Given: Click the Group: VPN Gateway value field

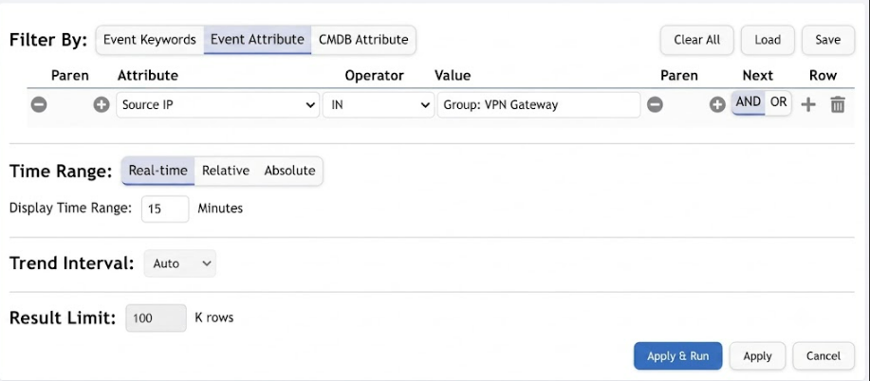Looking at the screenshot, I should pyautogui.click(x=539, y=105).
